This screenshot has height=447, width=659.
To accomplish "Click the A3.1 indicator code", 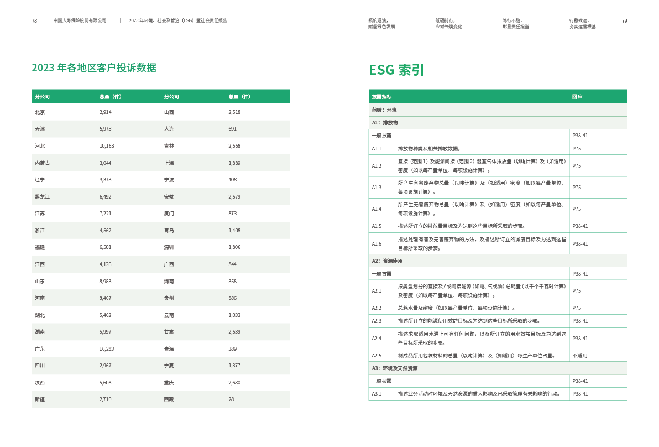I will pos(376,394).
